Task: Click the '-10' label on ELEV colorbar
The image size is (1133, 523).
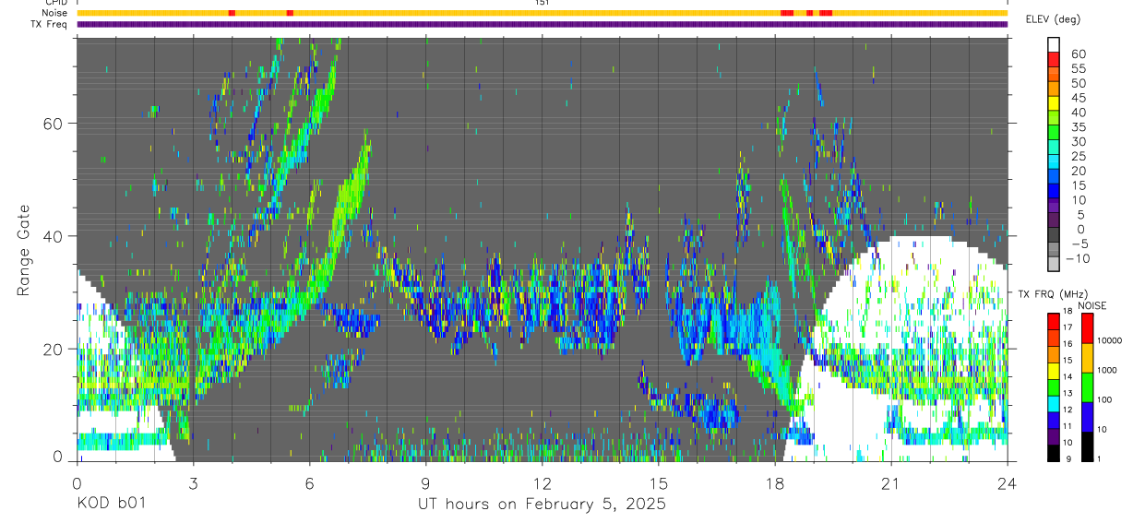Action: pos(1077,258)
